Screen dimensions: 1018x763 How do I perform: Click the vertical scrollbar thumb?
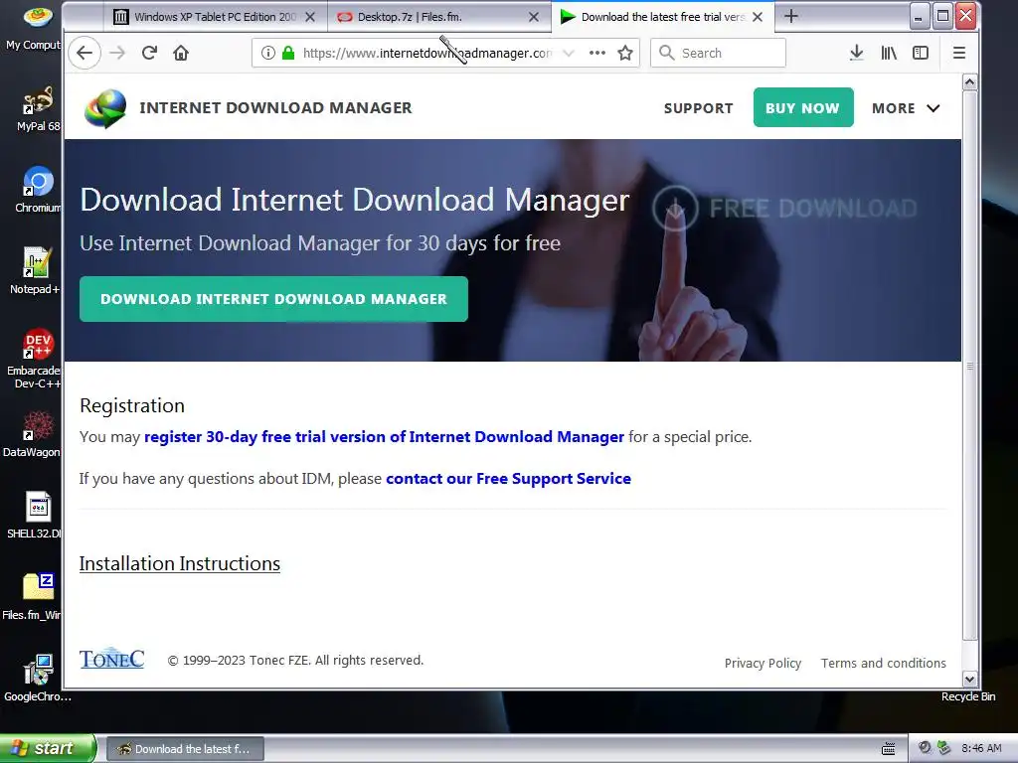tap(970, 366)
